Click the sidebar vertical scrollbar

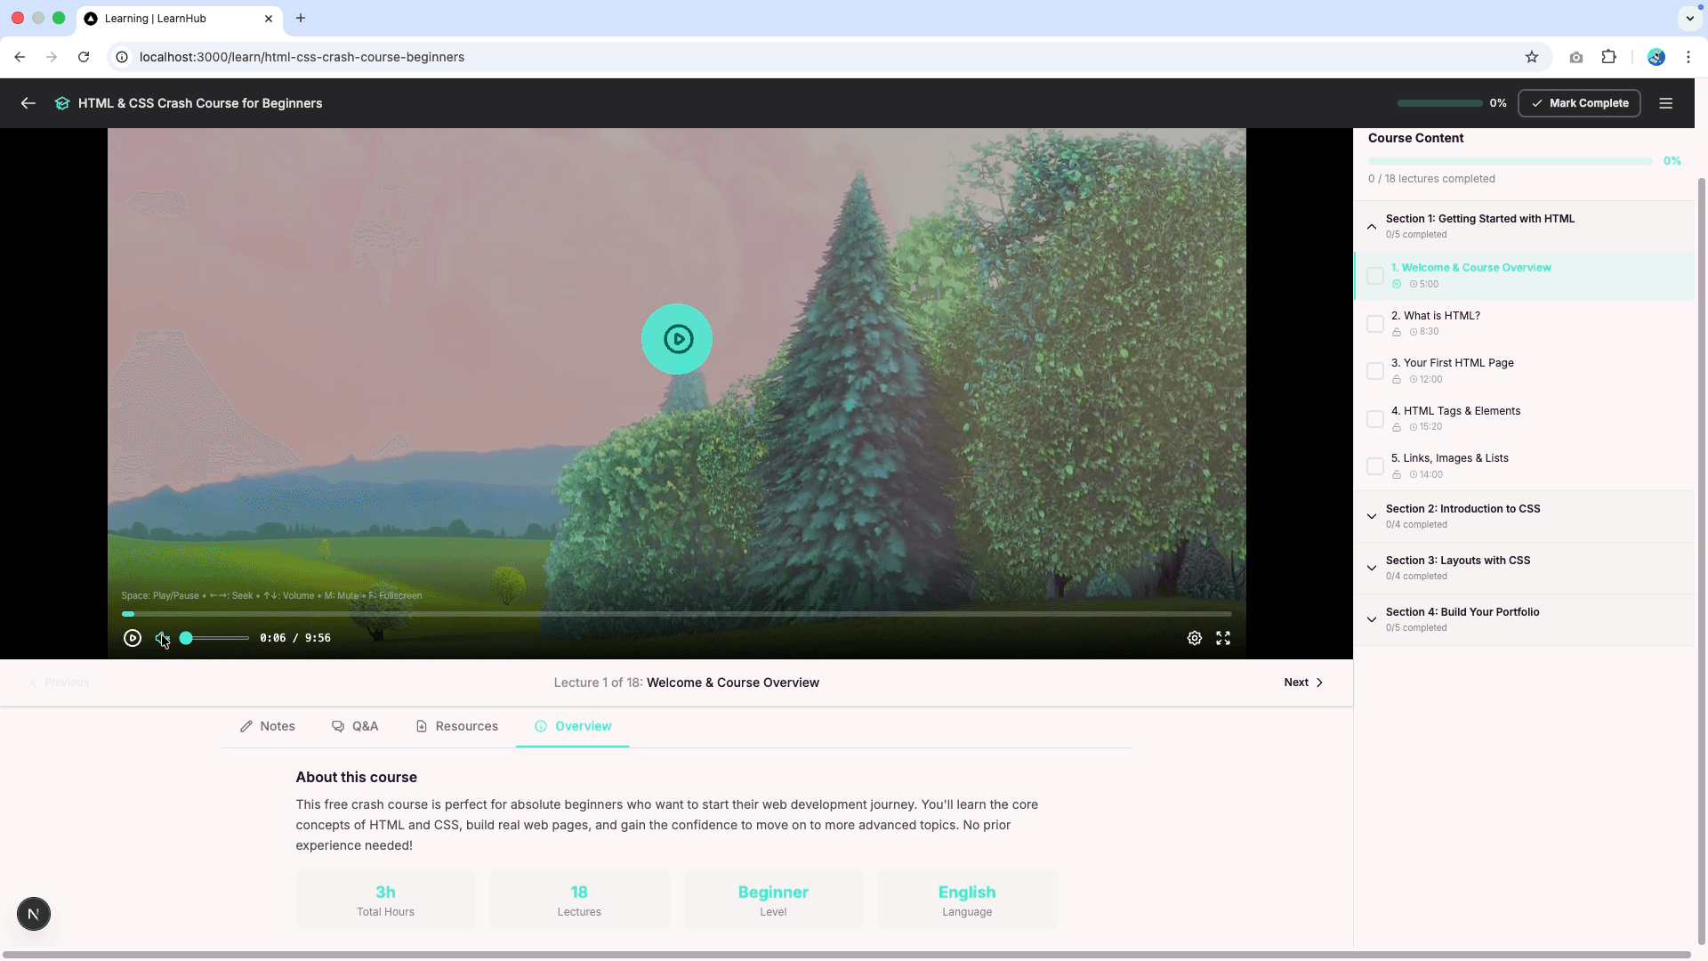click(1701, 561)
